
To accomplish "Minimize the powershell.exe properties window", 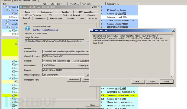I will 92,7.
